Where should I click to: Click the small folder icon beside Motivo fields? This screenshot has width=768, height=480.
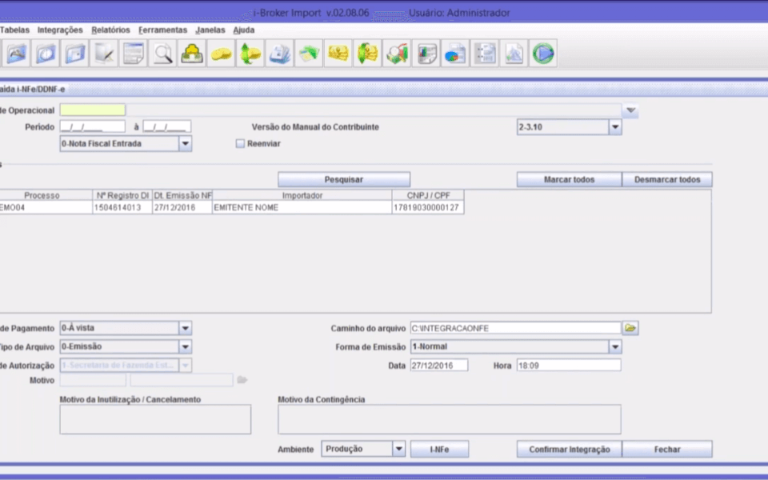(x=242, y=379)
